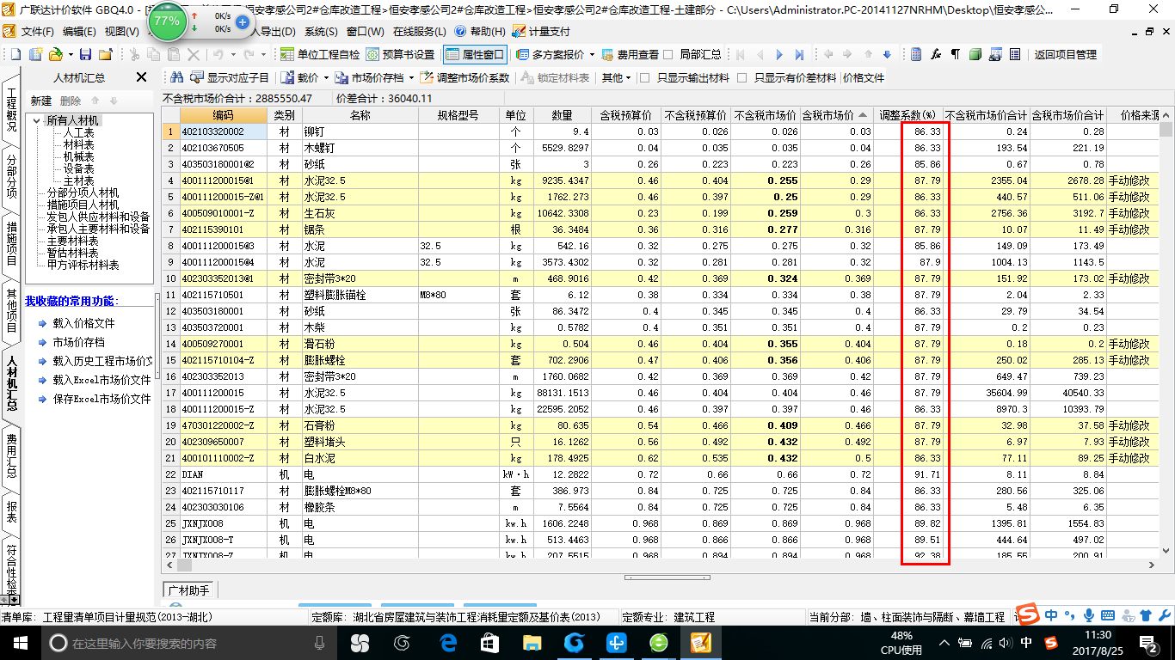Open 文件(F) menu
The width and height of the screenshot is (1175, 660).
[37, 31]
